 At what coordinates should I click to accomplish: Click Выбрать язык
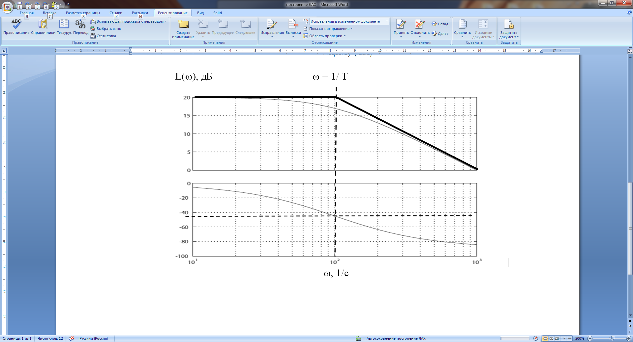click(x=106, y=29)
